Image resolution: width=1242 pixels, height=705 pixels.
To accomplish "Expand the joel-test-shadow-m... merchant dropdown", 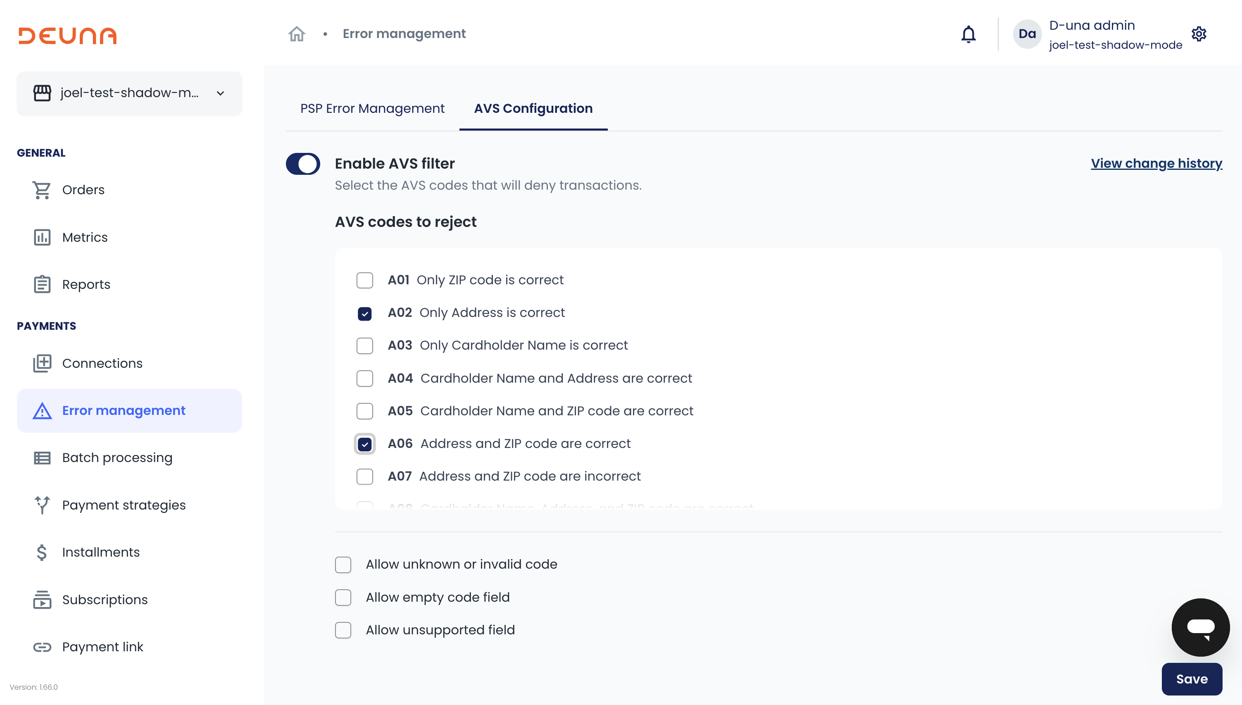I will coord(129,93).
